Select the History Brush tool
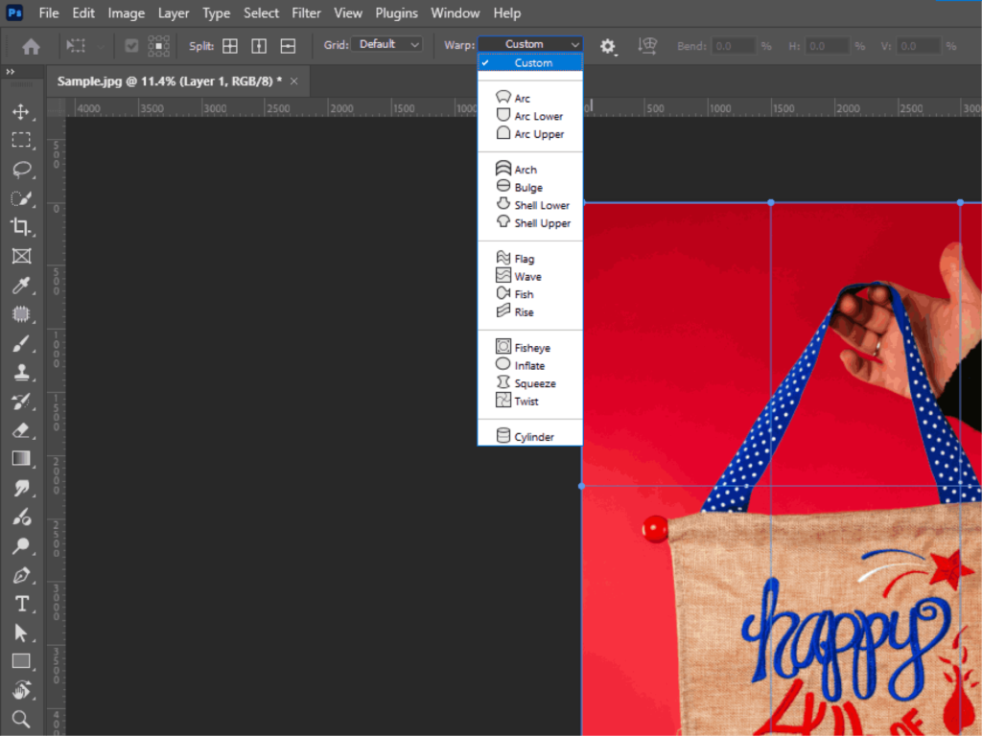This screenshot has height=736, width=982. click(21, 402)
